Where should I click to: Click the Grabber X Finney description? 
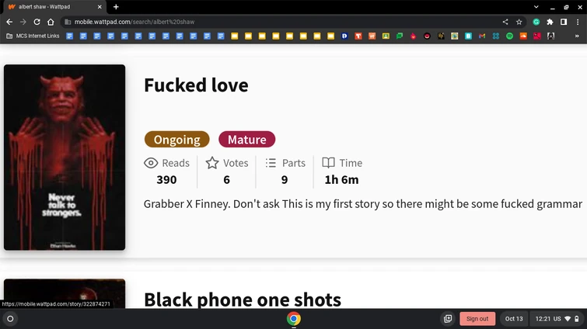tap(363, 204)
